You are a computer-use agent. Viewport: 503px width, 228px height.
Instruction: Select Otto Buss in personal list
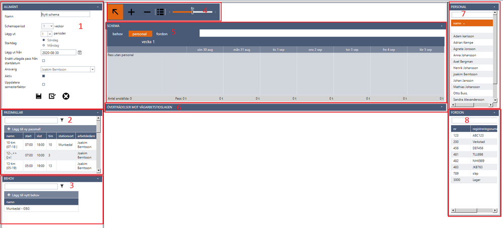[472, 93]
